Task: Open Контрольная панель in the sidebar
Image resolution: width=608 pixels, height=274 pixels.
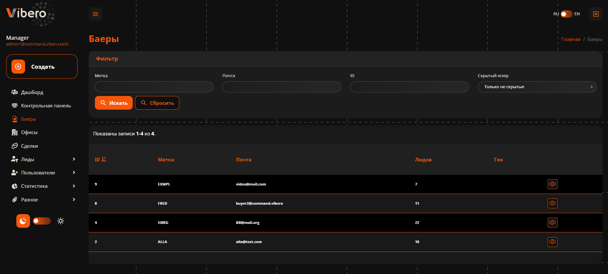Action: pos(46,105)
